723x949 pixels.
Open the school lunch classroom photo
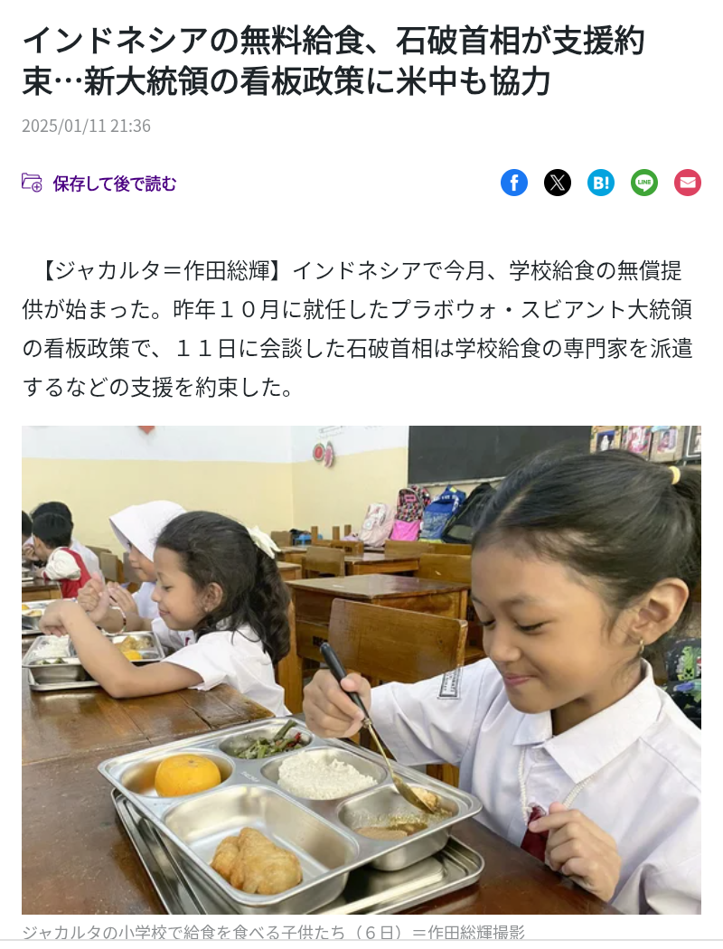(x=361, y=670)
